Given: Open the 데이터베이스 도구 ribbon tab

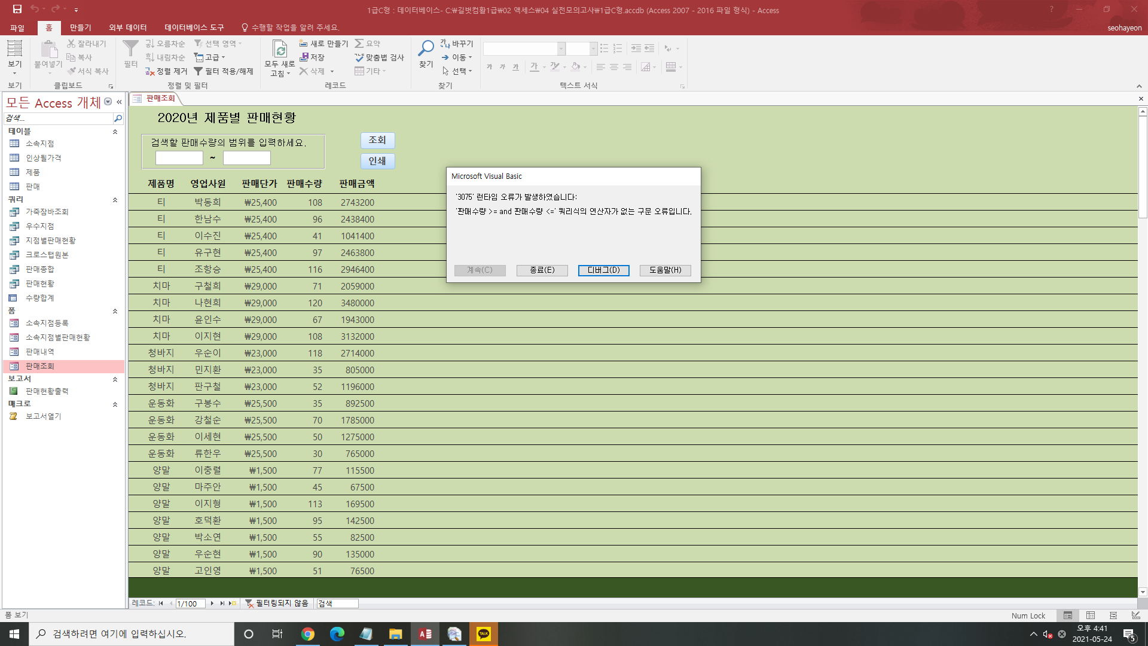Looking at the screenshot, I should pos(194,28).
